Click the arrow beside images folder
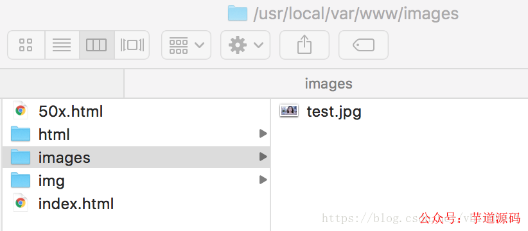 click(x=263, y=157)
